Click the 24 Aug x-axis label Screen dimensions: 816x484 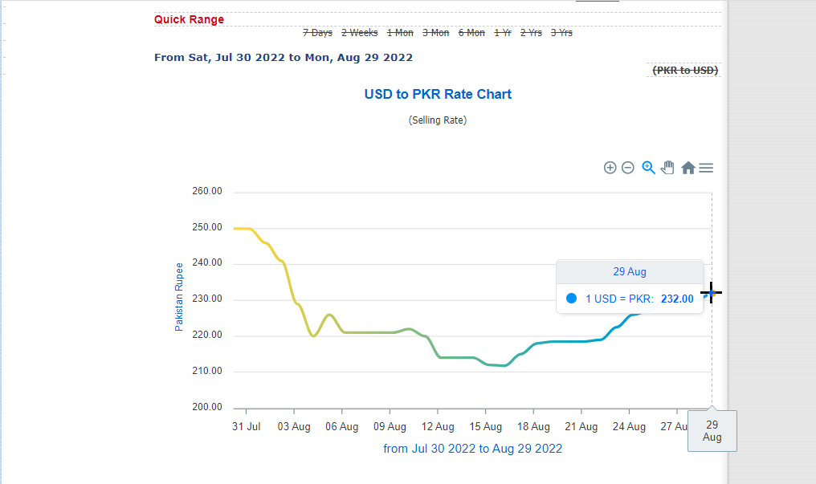(x=629, y=427)
